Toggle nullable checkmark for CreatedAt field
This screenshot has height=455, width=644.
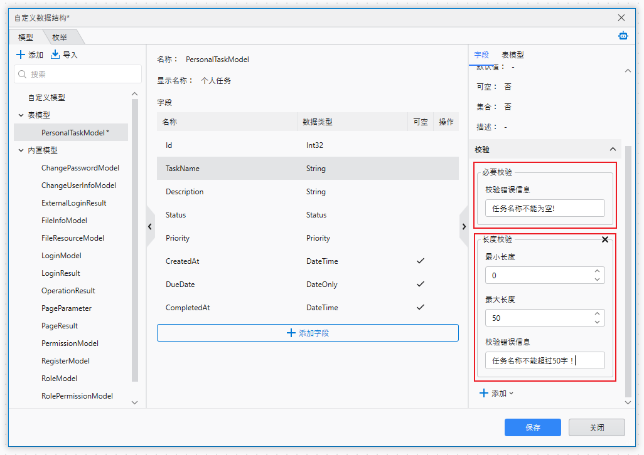(421, 261)
